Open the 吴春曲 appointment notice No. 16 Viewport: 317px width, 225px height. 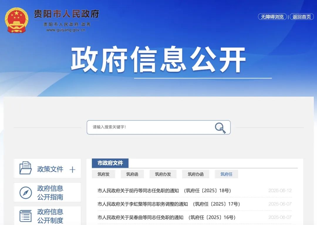pos(166,217)
